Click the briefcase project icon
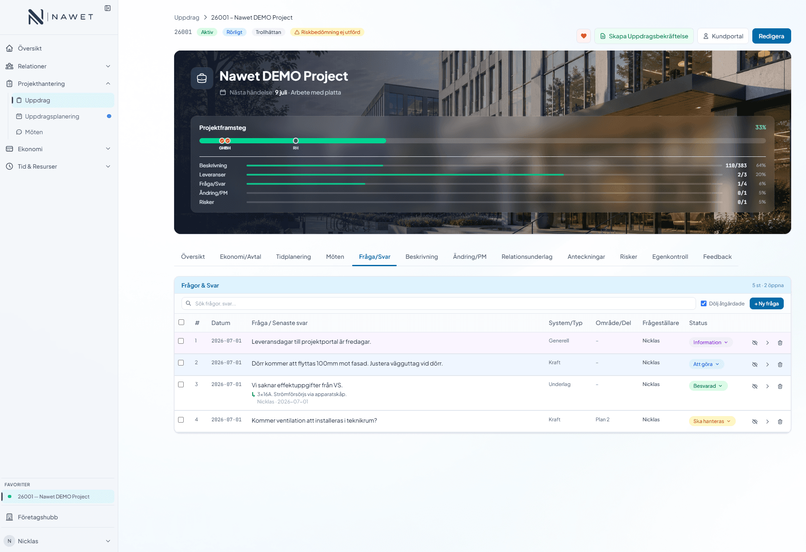 tap(202, 78)
